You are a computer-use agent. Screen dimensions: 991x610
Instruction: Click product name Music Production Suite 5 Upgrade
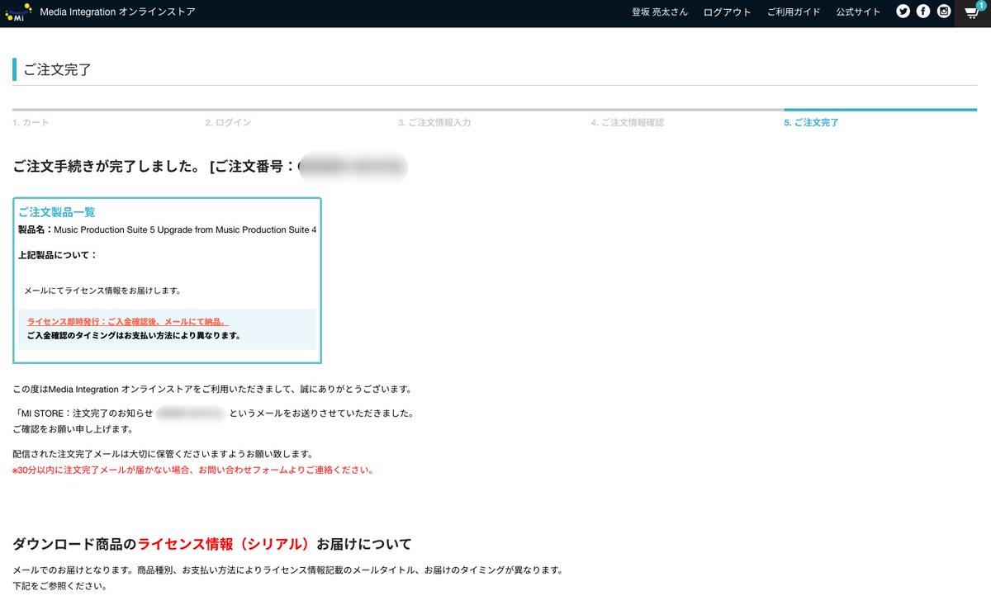point(185,229)
